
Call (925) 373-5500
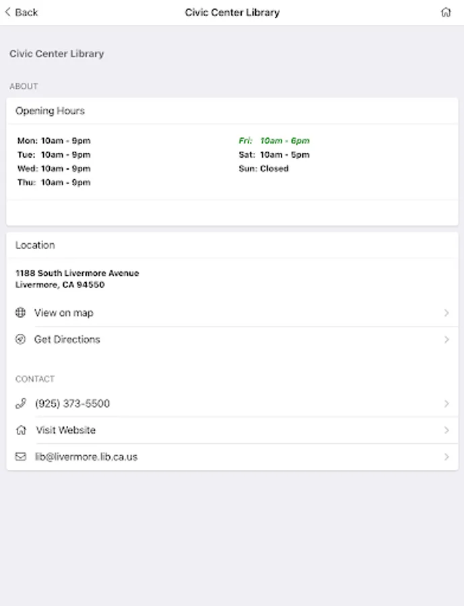(x=73, y=403)
